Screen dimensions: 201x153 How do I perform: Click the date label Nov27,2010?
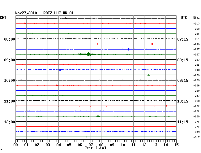26,13
